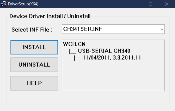
Task: Open the CH341SER.INF combo box
Action: click(113, 29)
